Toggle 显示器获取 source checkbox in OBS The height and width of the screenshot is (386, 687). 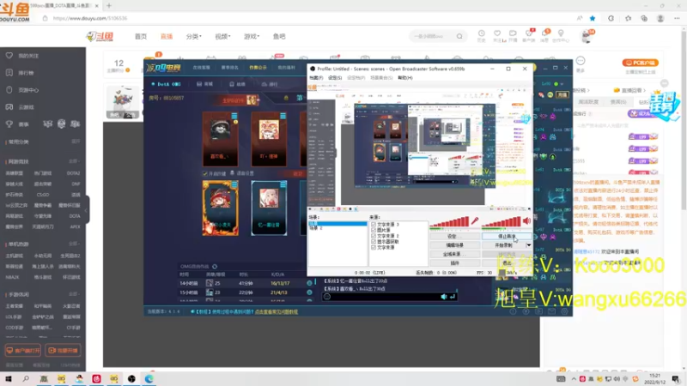(374, 242)
